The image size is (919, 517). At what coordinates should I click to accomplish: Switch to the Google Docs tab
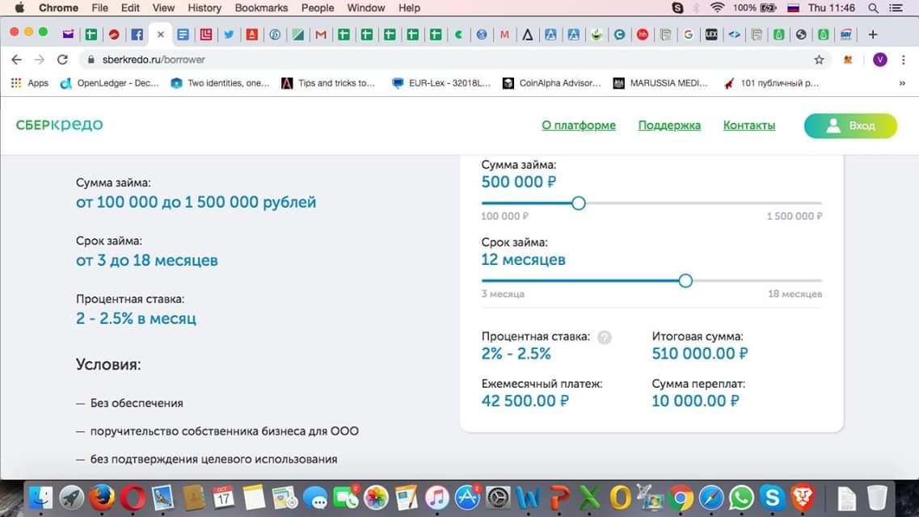[x=183, y=35]
